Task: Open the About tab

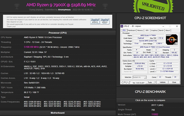Action: [x=168, y=30]
